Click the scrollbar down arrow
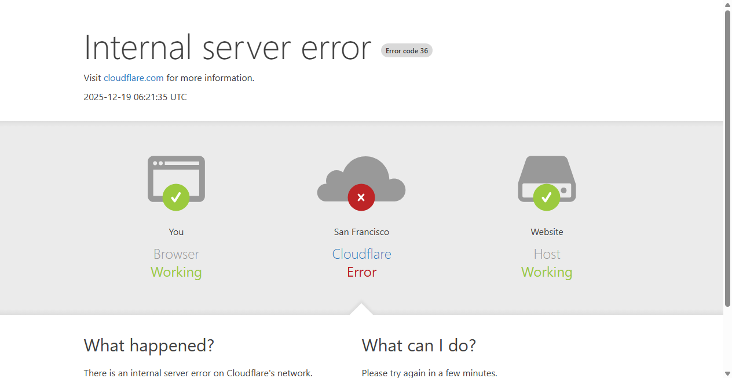732x378 pixels. (727, 373)
